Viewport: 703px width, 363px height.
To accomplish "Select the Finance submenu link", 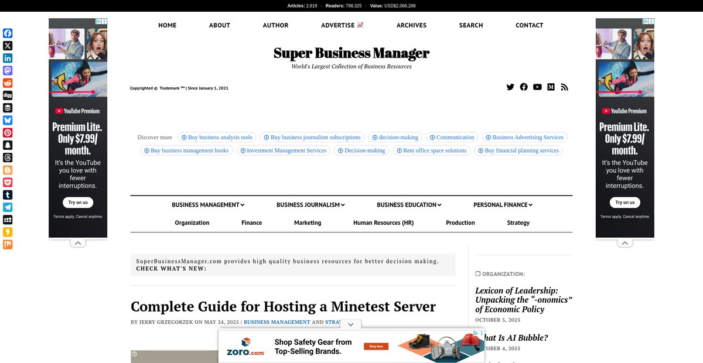I will 252,222.
